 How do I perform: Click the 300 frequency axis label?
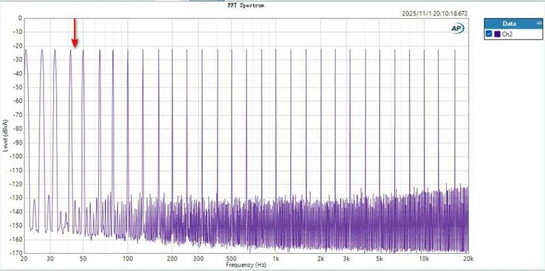(x=198, y=259)
